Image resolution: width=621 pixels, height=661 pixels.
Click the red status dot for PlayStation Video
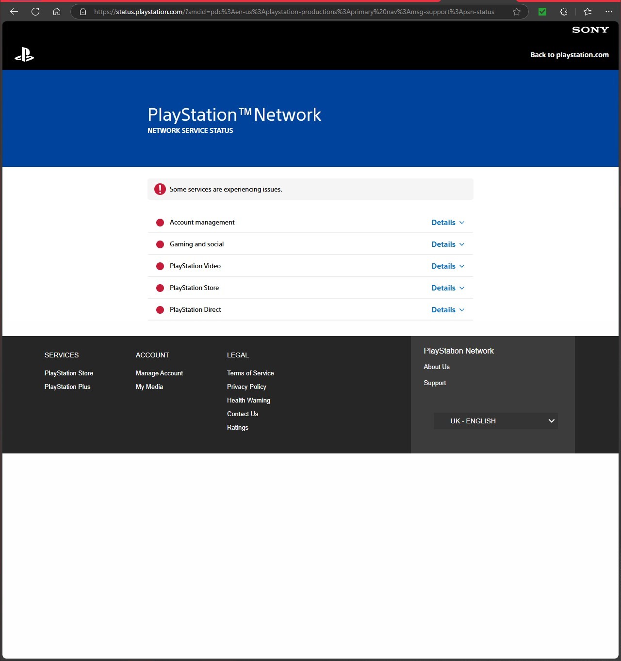(160, 266)
